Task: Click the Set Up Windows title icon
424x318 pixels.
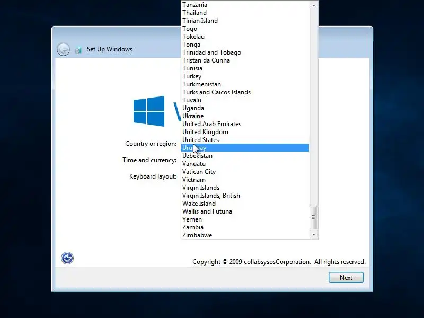Action: pyautogui.click(x=78, y=50)
